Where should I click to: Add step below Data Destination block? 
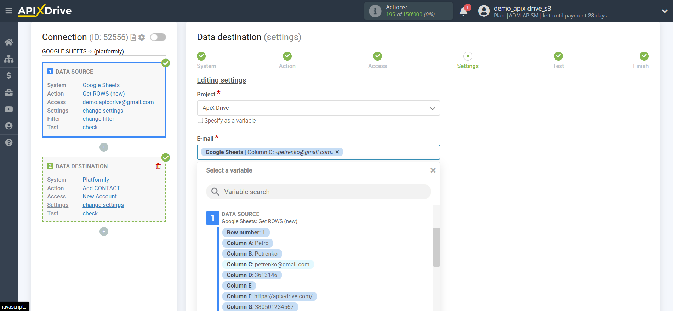pyautogui.click(x=104, y=231)
